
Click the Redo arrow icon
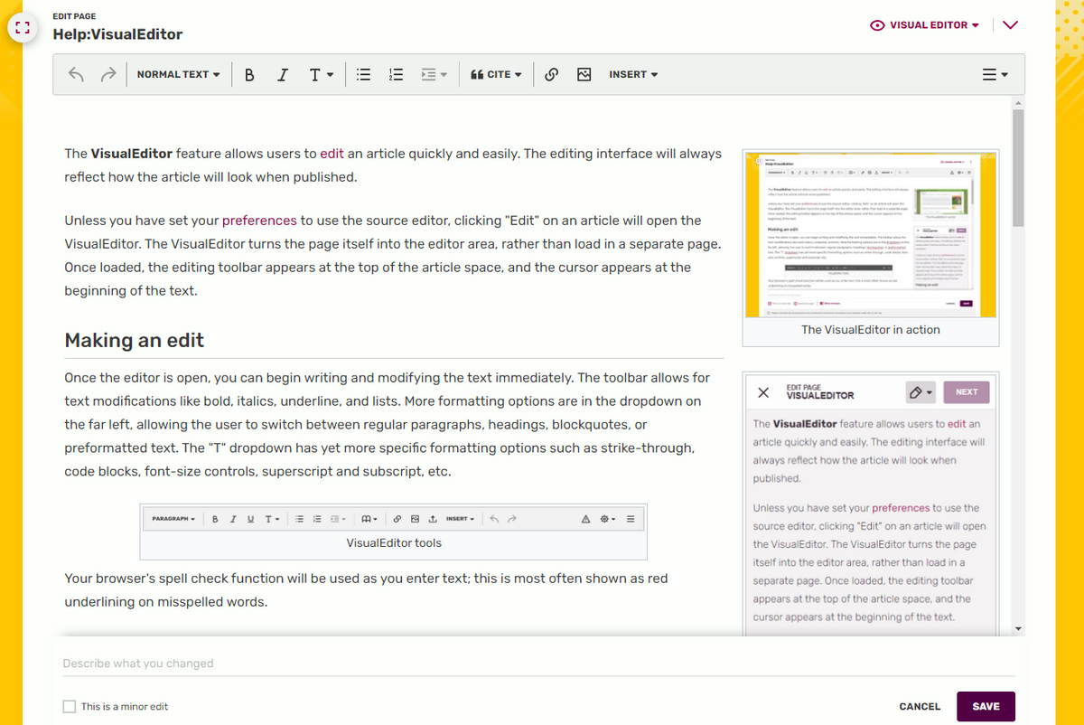tap(107, 74)
